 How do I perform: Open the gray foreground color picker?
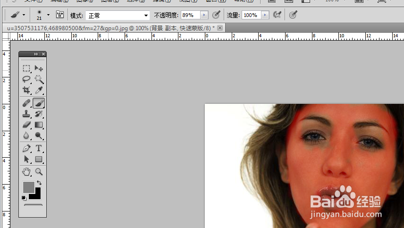(x=28, y=187)
